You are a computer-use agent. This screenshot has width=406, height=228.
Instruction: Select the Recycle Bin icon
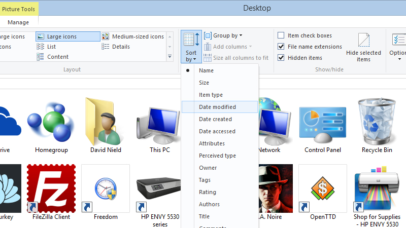coord(377,126)
